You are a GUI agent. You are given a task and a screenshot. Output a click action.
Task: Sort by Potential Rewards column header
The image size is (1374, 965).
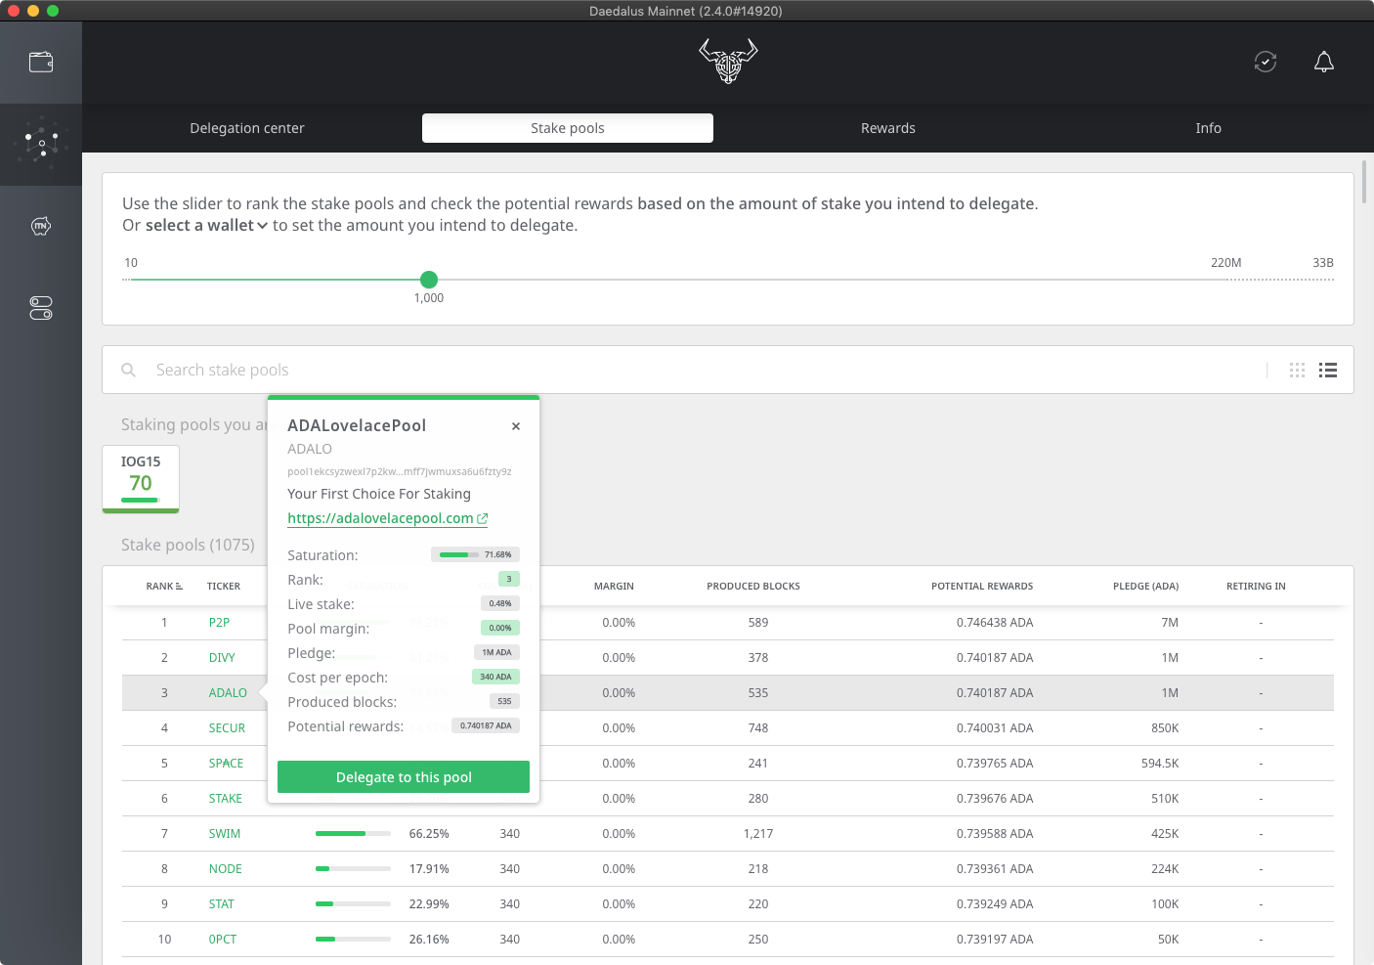click(x=981, y=587)
